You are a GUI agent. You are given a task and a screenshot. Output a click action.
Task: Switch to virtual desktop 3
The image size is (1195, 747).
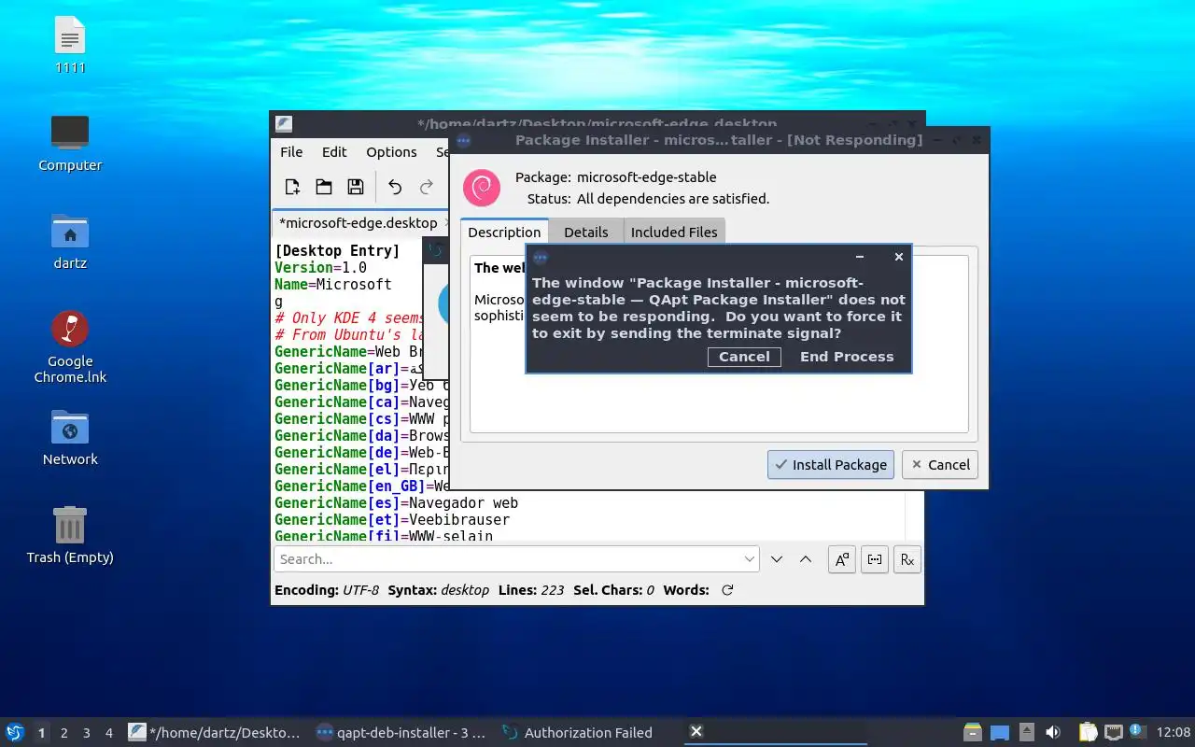coord(87,733)
